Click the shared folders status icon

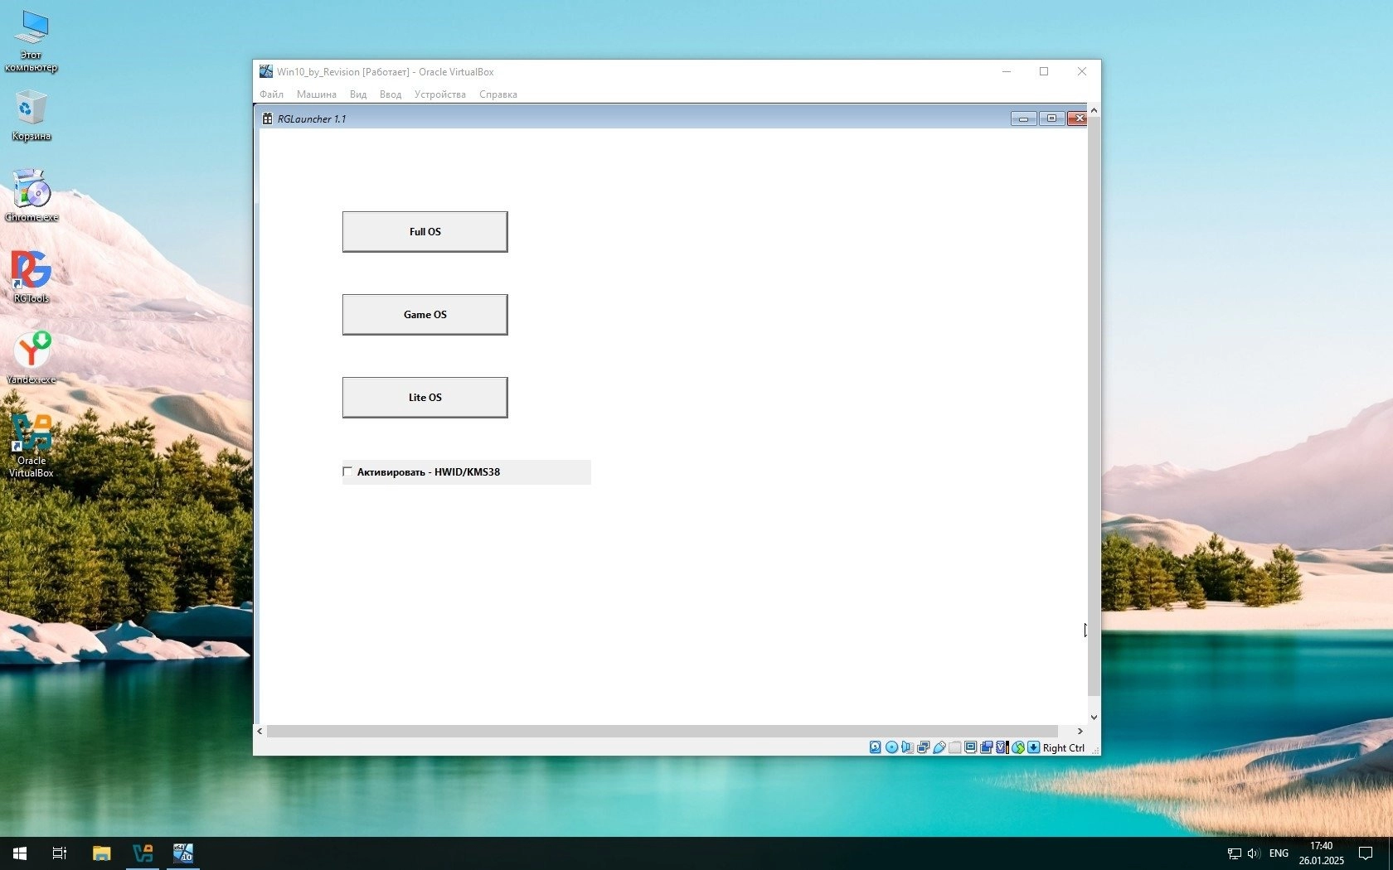pyautogui.click(x=954, y=747)
